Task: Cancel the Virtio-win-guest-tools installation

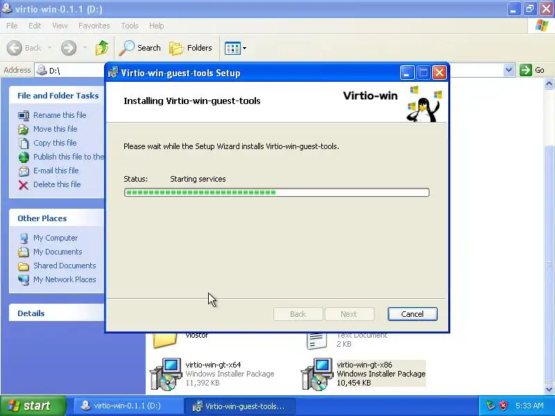Action: coord(412,314)
